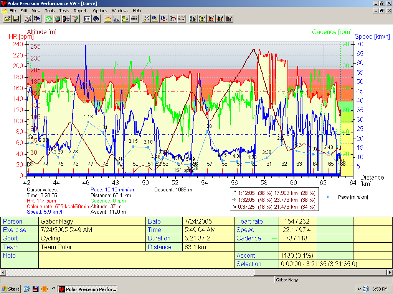Click the Altitude [m] axis label
393x294 pixels.
pyautogui.click(x=41, y=32)
